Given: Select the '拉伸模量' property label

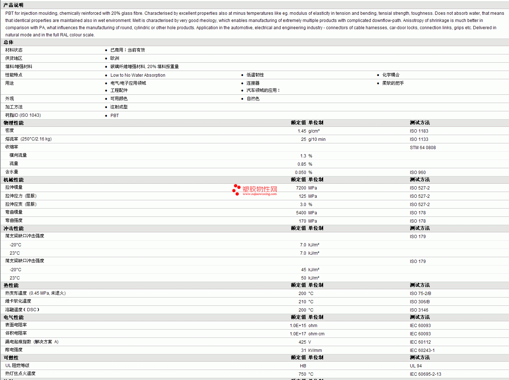Looking at the screenshot, I should coord(14,187).
